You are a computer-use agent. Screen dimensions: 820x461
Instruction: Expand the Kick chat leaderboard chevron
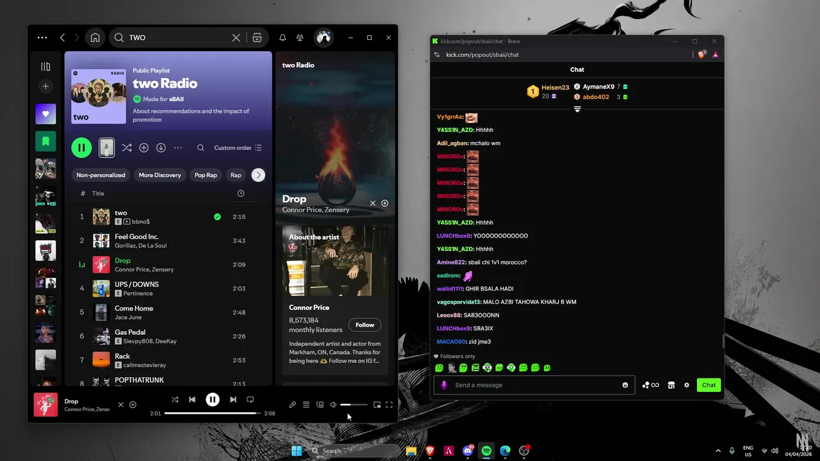tap(577, 109)
